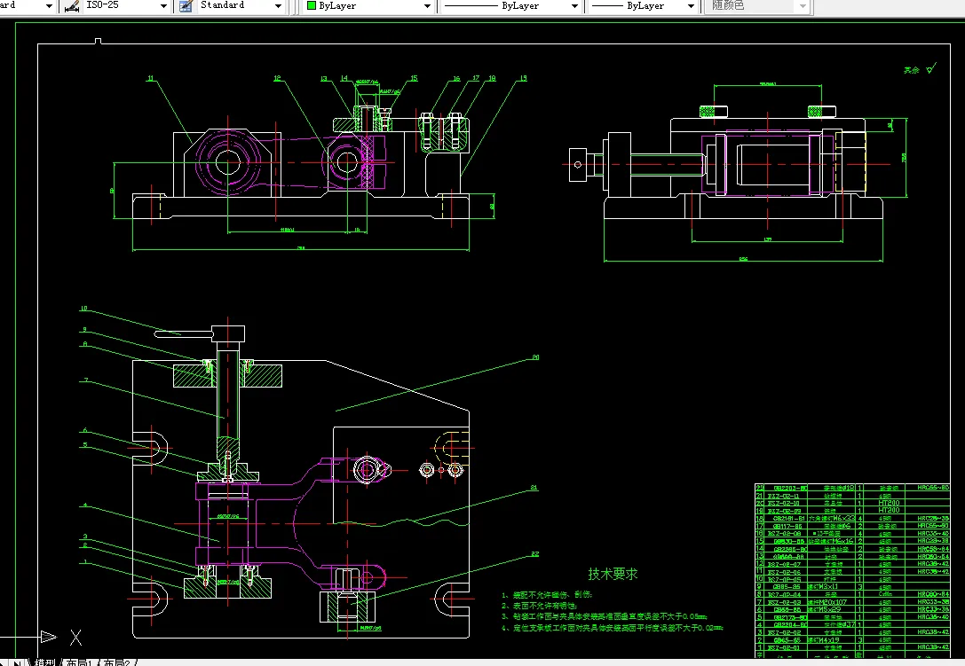Open the ByLayer linetype dropdown

coord(574,6)
